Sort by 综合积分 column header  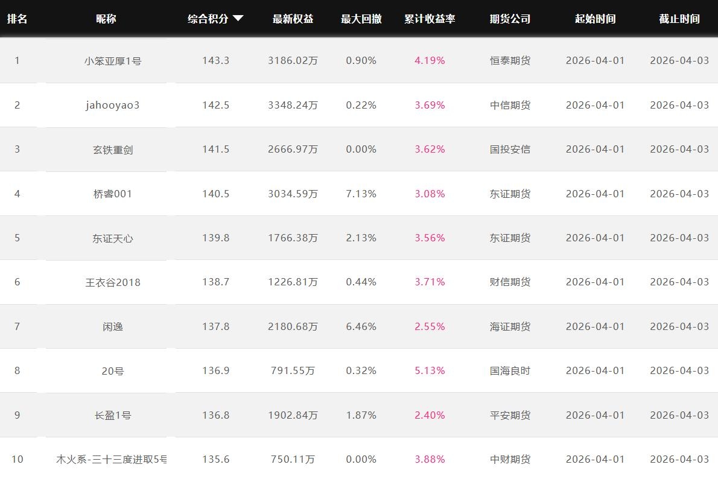coord(208,19)
